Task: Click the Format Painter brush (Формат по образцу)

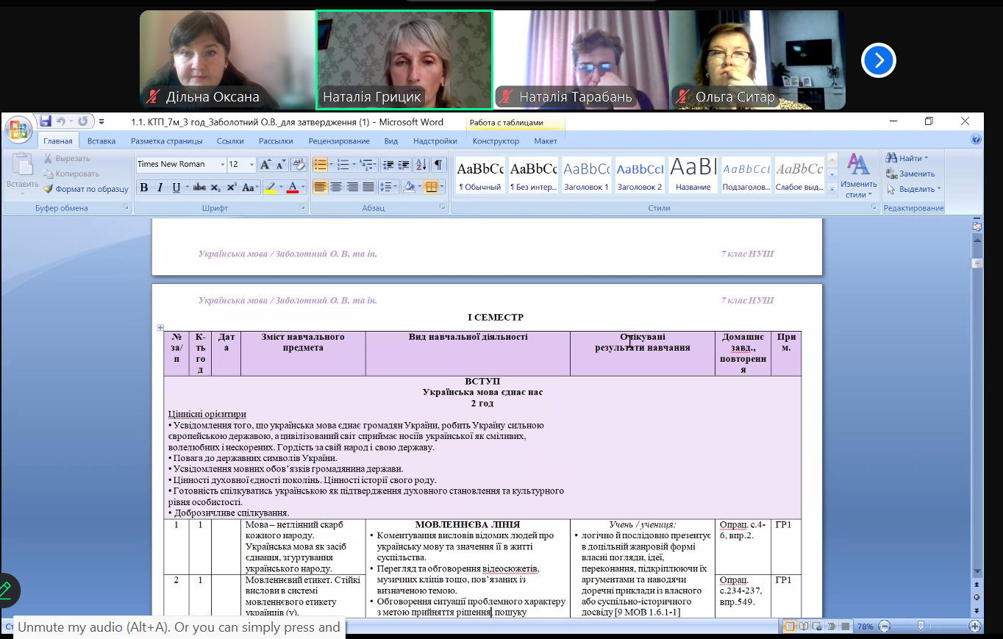Action: pyautogui.click(x=85, y=189)
